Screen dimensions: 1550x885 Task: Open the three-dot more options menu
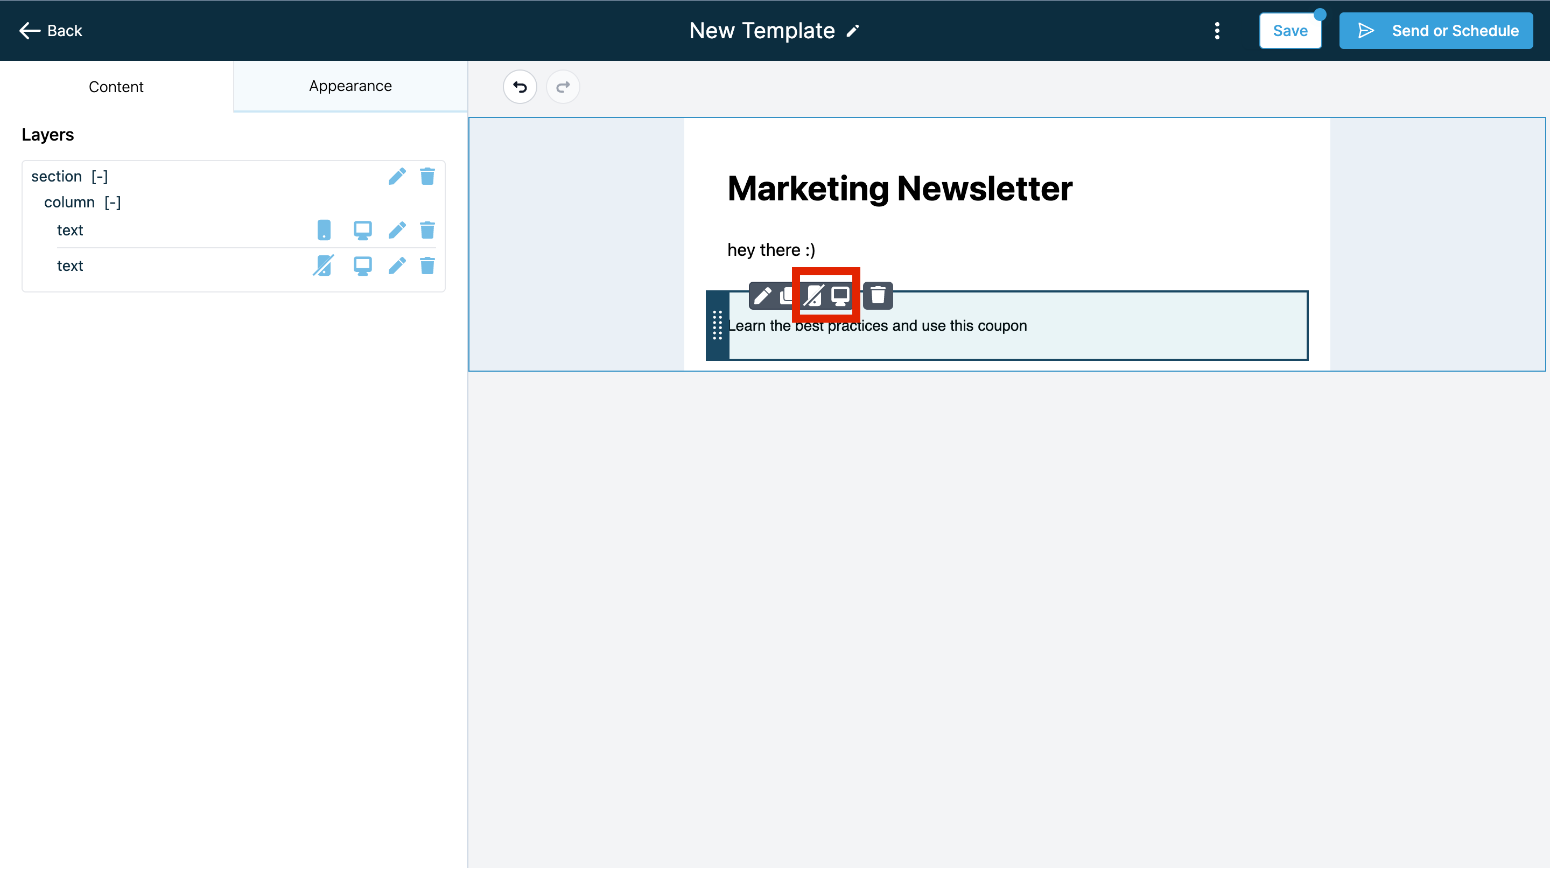point(1217,30)
